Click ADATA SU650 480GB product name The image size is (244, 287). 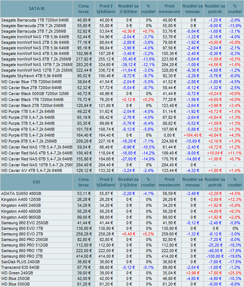click(x=21, y=194)
